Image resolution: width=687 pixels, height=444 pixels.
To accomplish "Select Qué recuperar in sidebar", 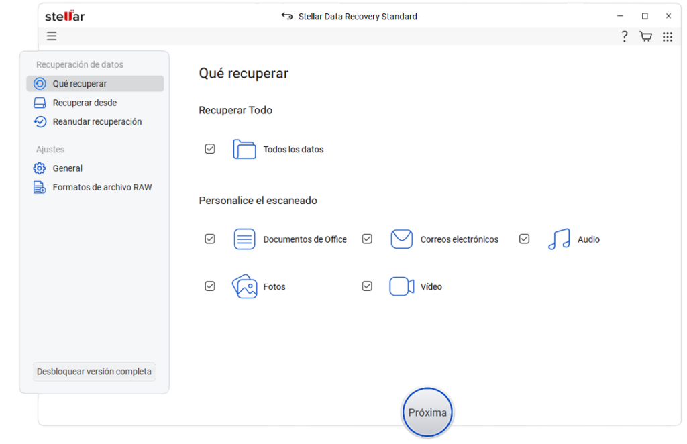I will 95,84.
